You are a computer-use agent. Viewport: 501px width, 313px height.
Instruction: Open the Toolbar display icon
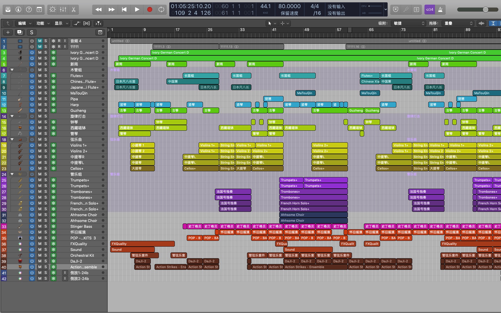click(39, 10)
